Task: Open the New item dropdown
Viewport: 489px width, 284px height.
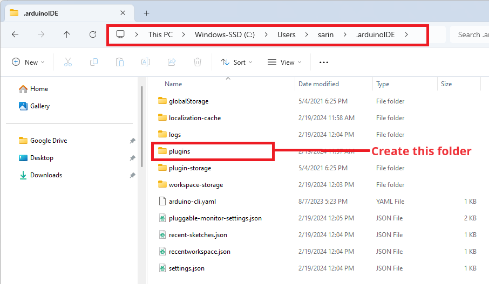Action: (28, 62)
